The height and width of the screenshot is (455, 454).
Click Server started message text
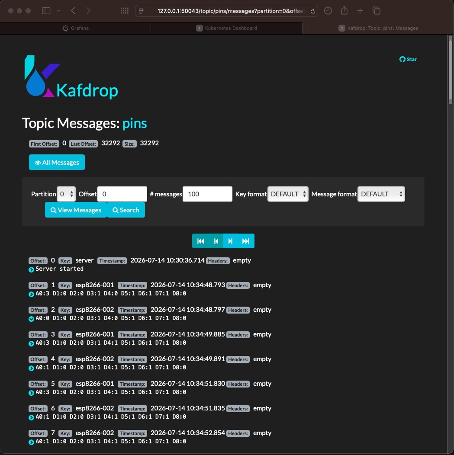coord(59,269)
